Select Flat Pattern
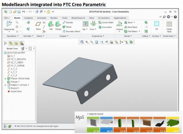This screenshot has height=134, width=183. click(131, 31)
